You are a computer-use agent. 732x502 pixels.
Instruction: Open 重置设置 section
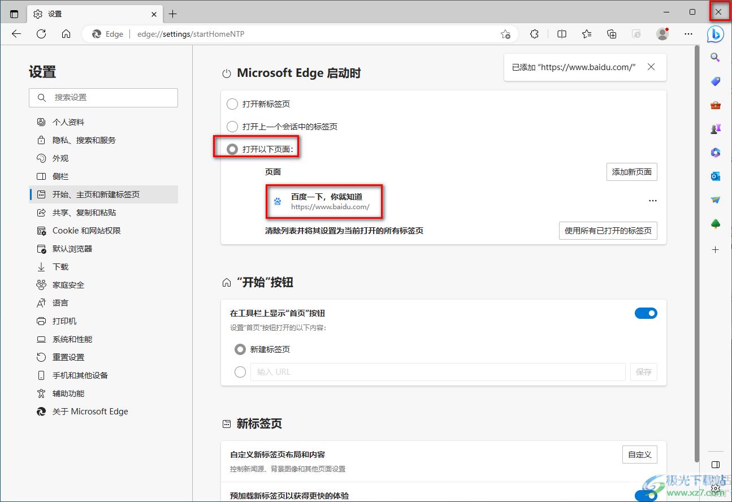(x=103, y=357)
